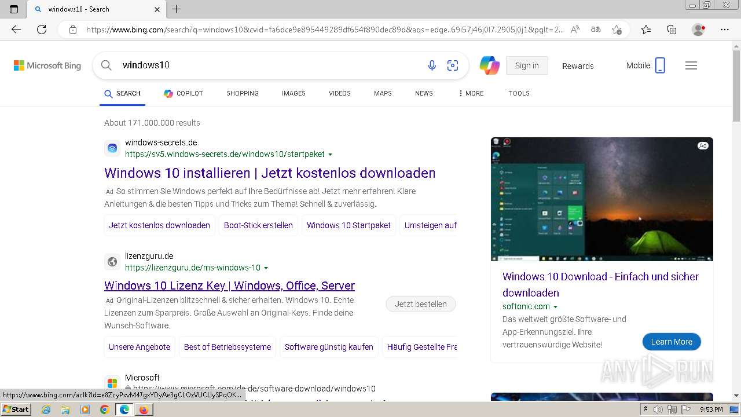741x417 pixels.
Task: Expand lizenzguru.de URL dropdown arrow
Action: click(266, 268)
